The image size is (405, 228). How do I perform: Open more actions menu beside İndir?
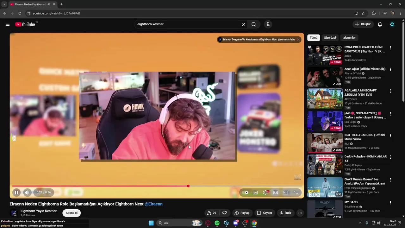[300, 213]
